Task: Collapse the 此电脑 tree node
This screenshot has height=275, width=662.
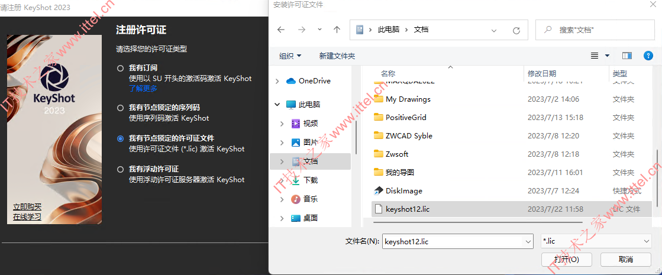Action: point(277,104)
